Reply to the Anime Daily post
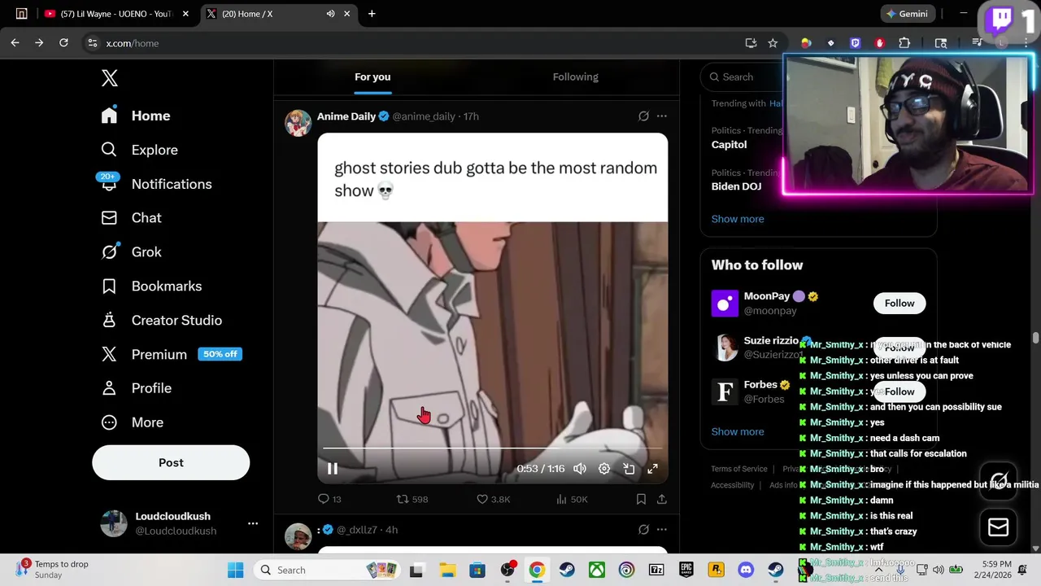 tap(329, 499)
